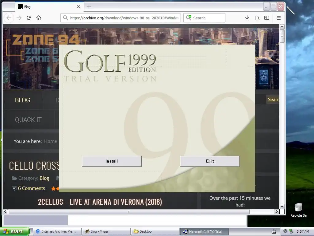Toggle the browser sidebar icon
Screen dimensions: 314x236
[267, 18]
